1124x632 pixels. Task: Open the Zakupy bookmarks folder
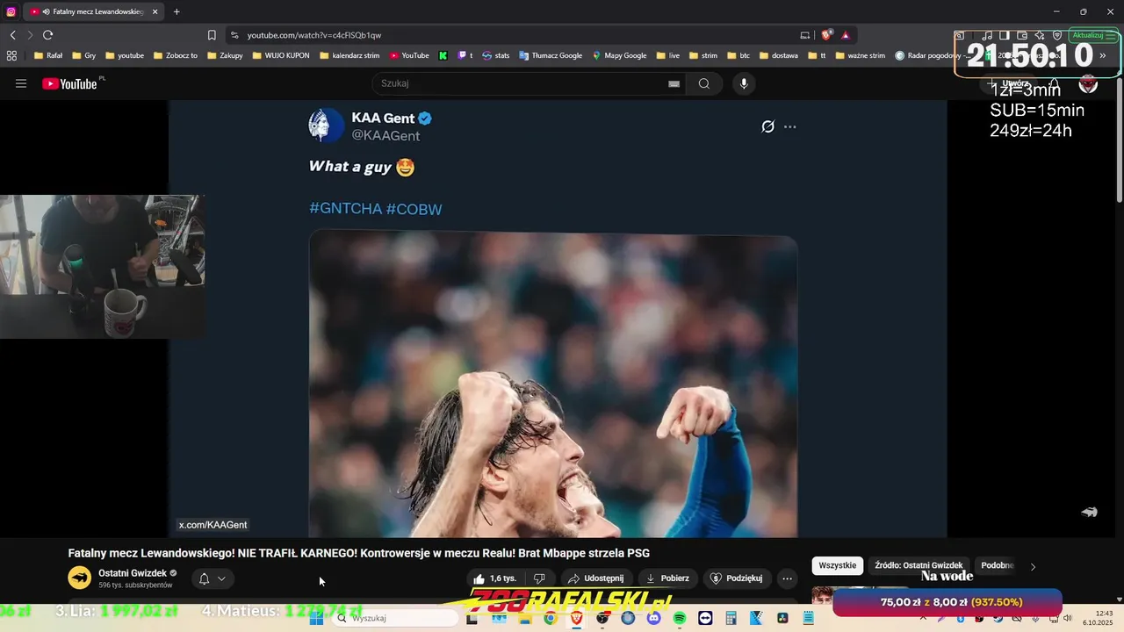(225, 55)
